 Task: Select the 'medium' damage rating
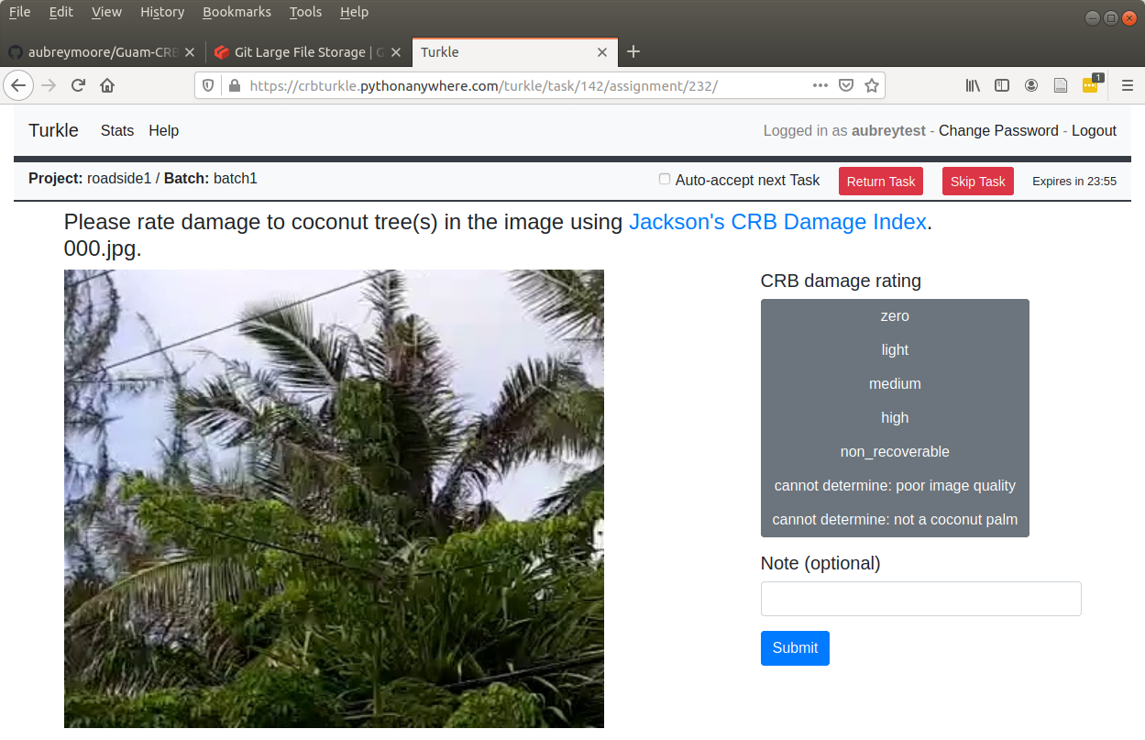click(895, 384)
